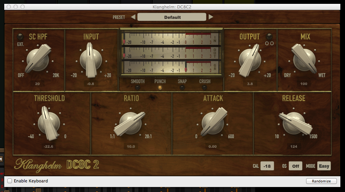Toggle the EXT. sidechain LED switch

20,37
